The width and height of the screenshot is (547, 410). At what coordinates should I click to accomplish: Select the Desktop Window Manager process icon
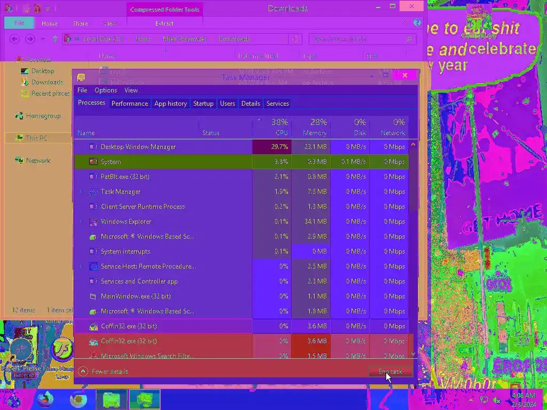[x=93, y=147]
